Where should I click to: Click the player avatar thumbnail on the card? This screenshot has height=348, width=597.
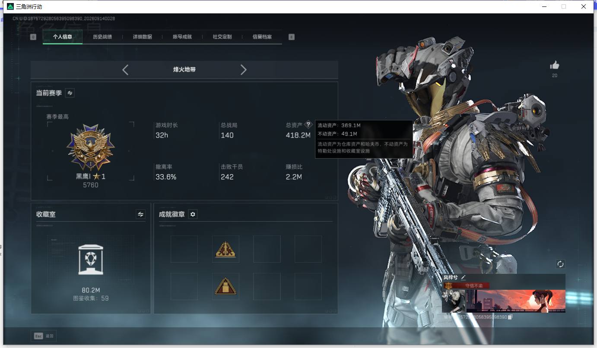click(x=454, y=301)
